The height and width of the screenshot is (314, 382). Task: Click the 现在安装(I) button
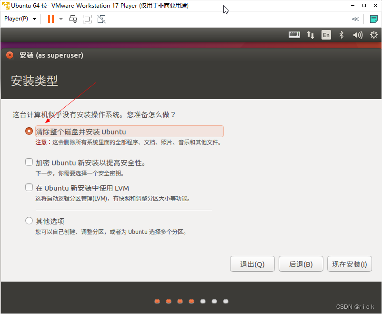point(350,263)
